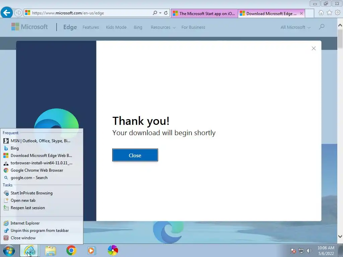343x257 pixels.
Task: Choose Start InPrivate Browsing task
Action: [42, 193]
